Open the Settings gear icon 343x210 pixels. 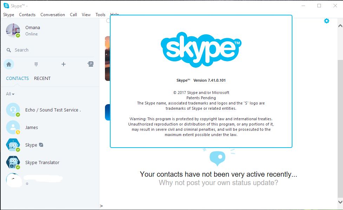coord(326,21)
